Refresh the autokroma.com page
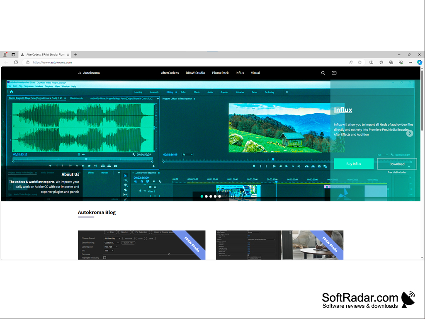 tap(16, 62)
